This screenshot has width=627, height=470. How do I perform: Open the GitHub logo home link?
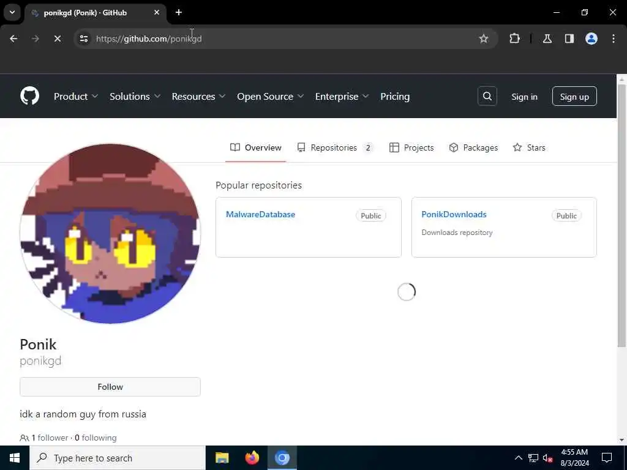[x=29, y=96]
